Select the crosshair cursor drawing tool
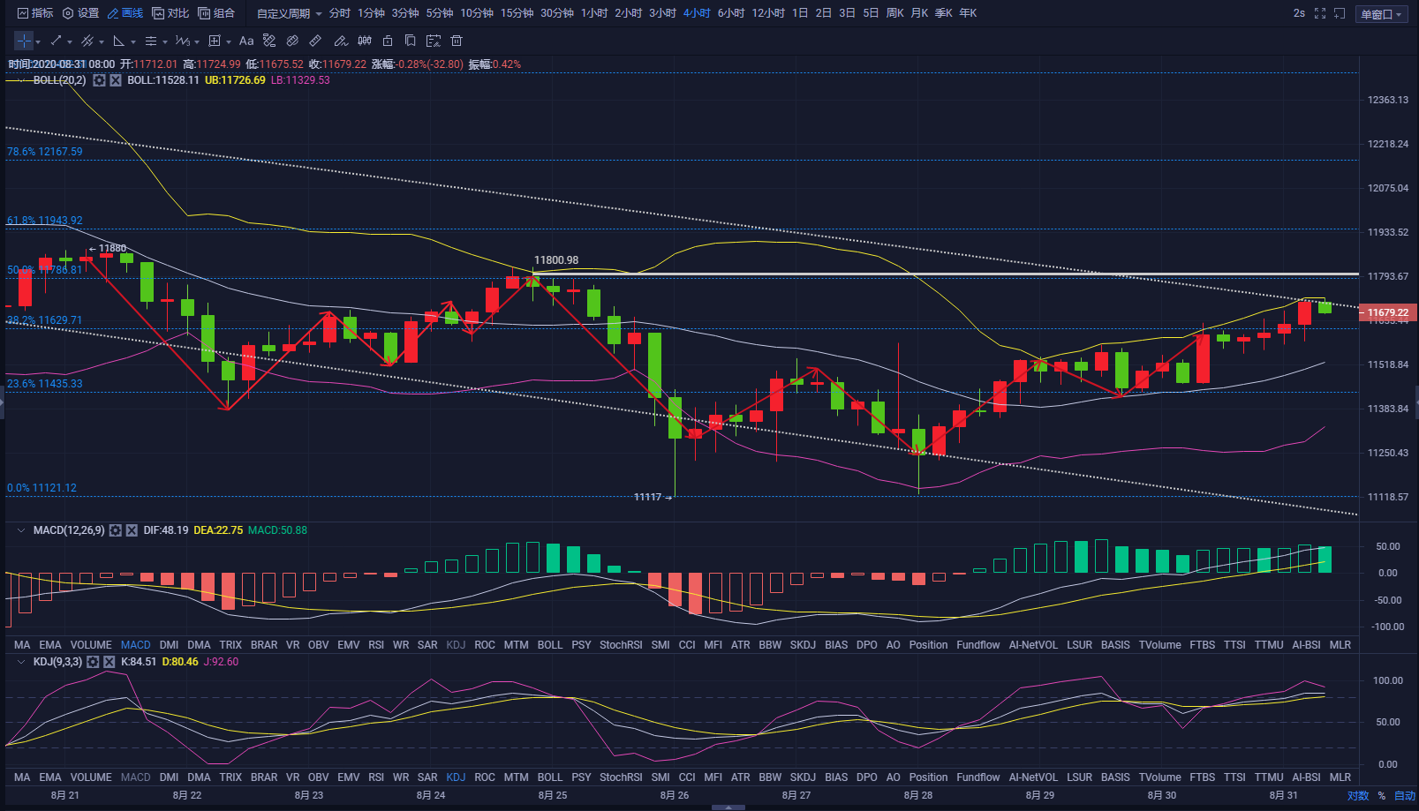The width and height of the screenshot is (1419, 811). pos(24,41)
